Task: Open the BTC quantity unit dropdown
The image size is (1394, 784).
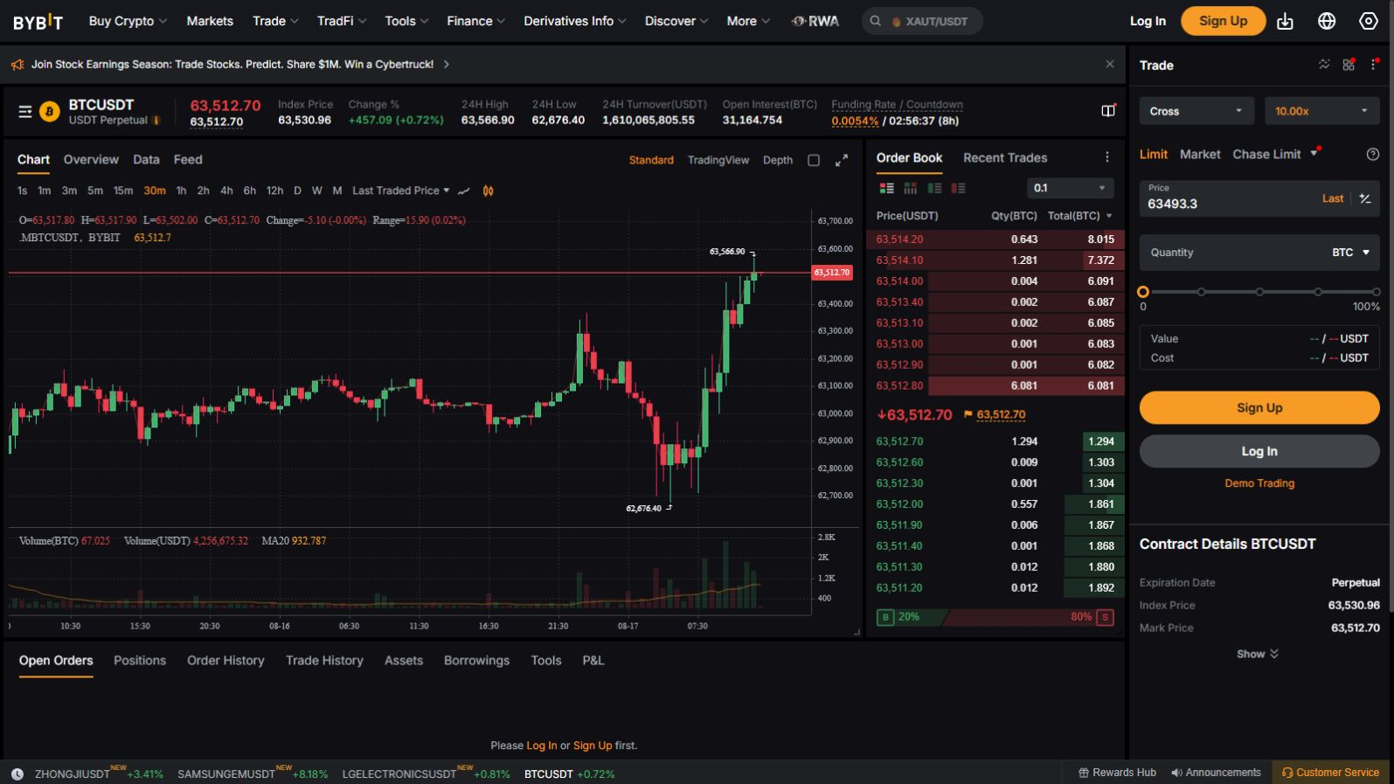Action: [1351, 253]
